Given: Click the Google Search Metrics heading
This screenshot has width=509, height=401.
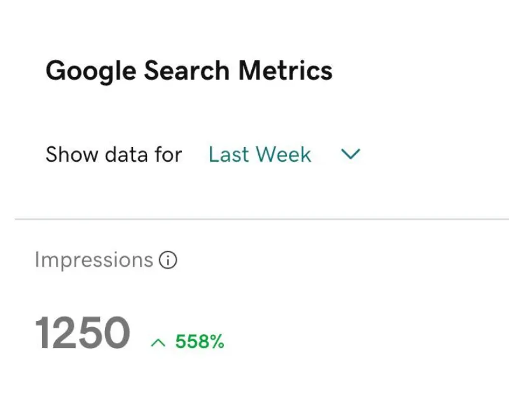Looking at the screenshot, I should (x=189, y=70).
